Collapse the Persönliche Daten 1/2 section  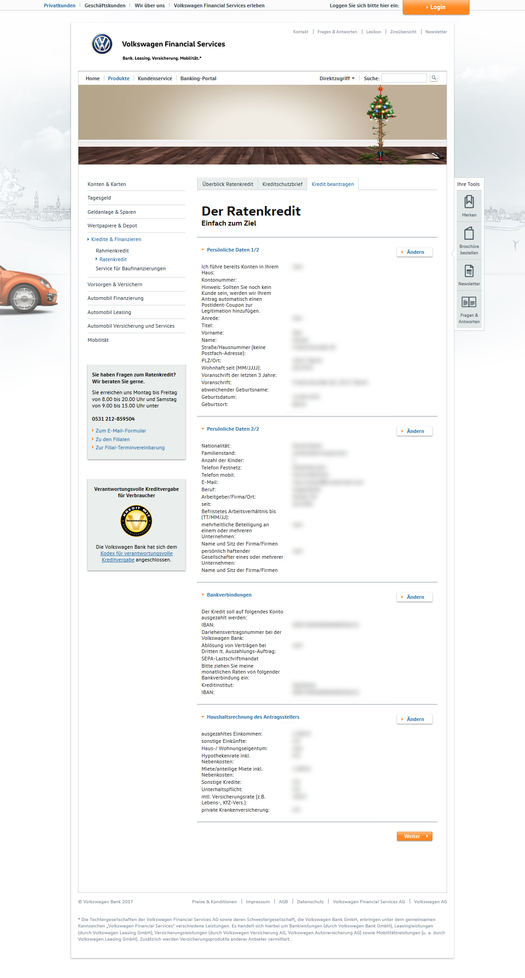230,250
